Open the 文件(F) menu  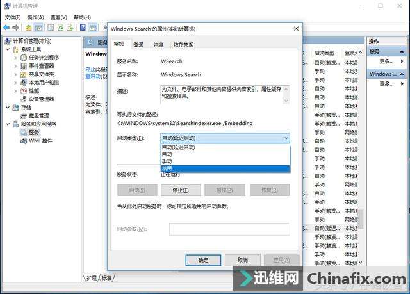coord(13,17)
